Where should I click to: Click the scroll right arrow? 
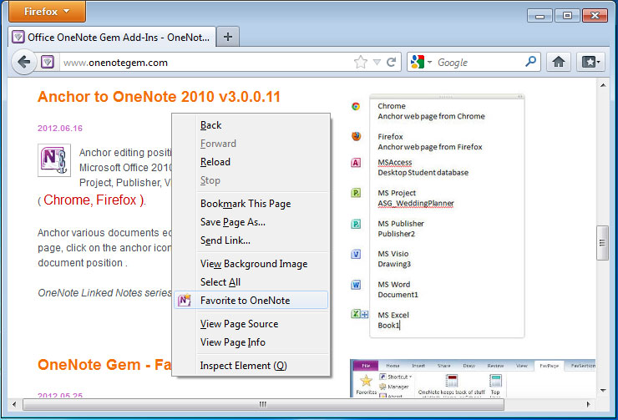[589, 404]
